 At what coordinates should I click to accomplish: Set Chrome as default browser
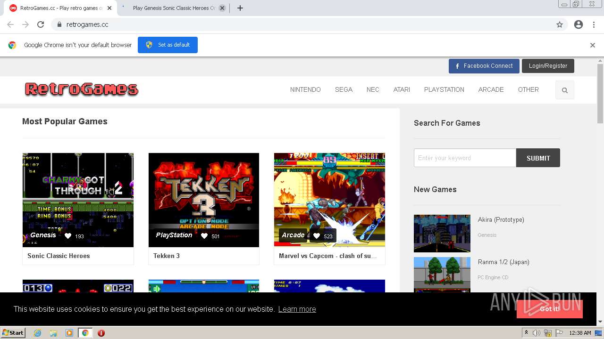coord(168,45)
